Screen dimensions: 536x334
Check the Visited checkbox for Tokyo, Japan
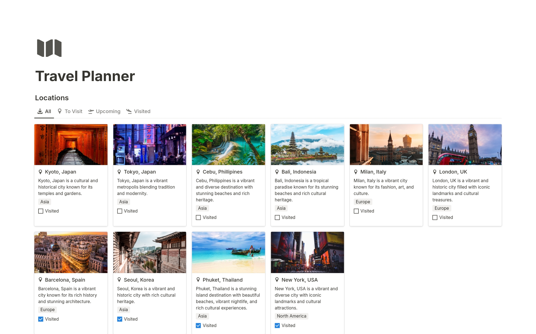(120, 211)
